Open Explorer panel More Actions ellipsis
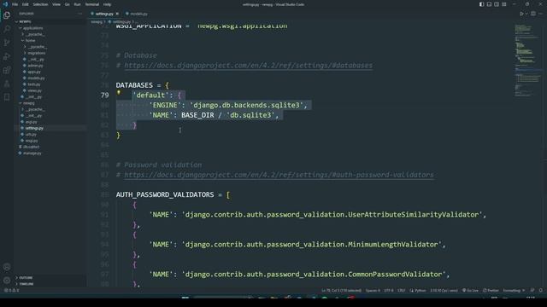 (80, 14)
